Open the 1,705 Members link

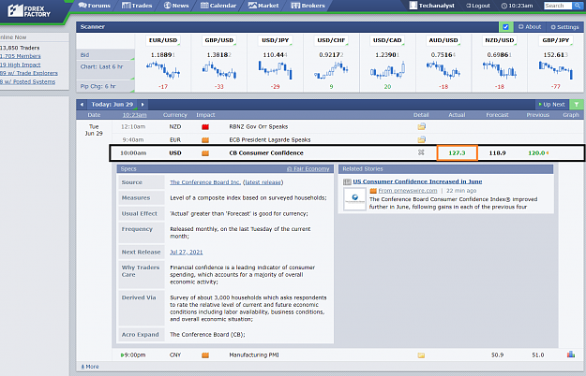[x=21, y=56]
